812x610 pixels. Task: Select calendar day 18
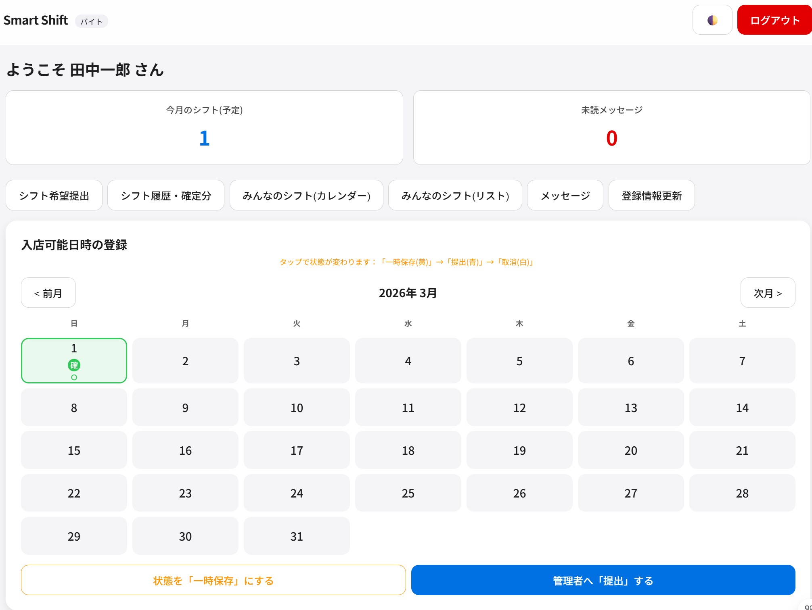(x=408, y=450)
